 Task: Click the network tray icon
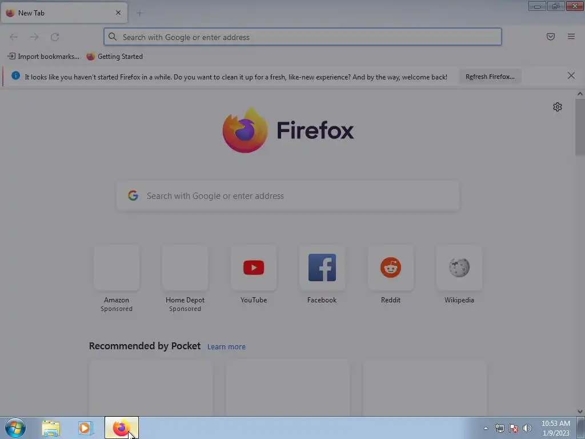coord(499,428)
